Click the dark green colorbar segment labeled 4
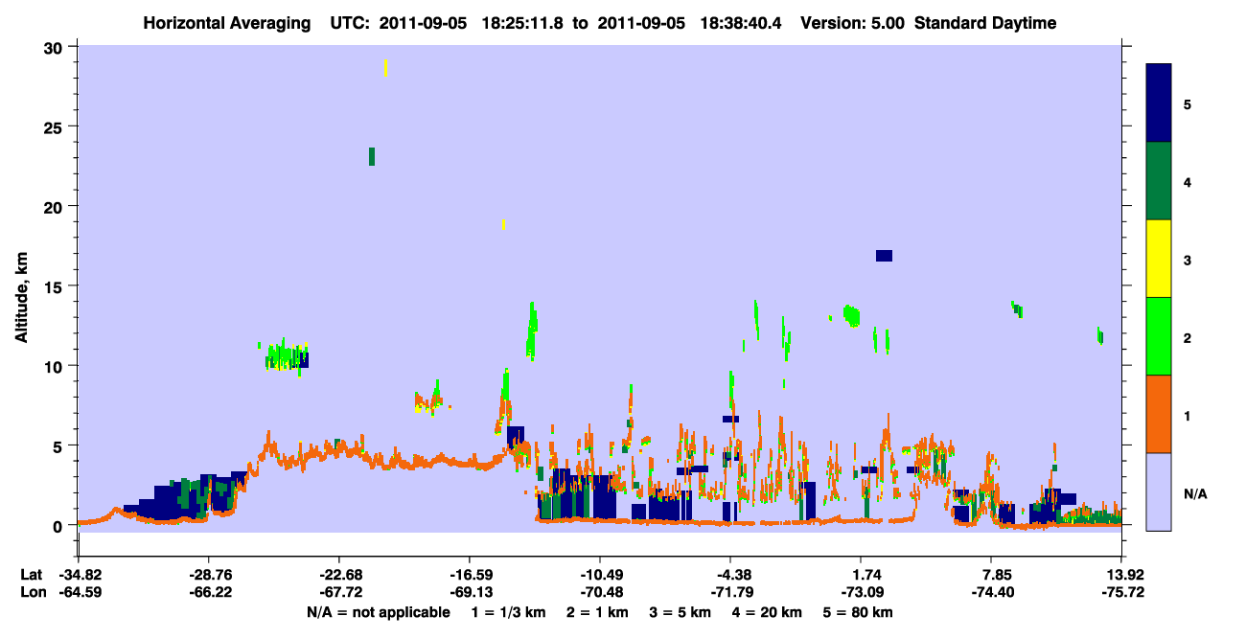Screen dimensions: 1246x639 click(x=1159, y=181)
